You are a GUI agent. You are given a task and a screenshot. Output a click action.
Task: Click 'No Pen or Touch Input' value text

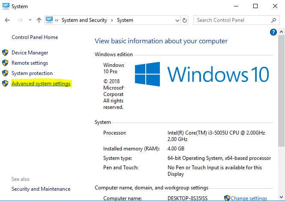[x=194, y=168]
